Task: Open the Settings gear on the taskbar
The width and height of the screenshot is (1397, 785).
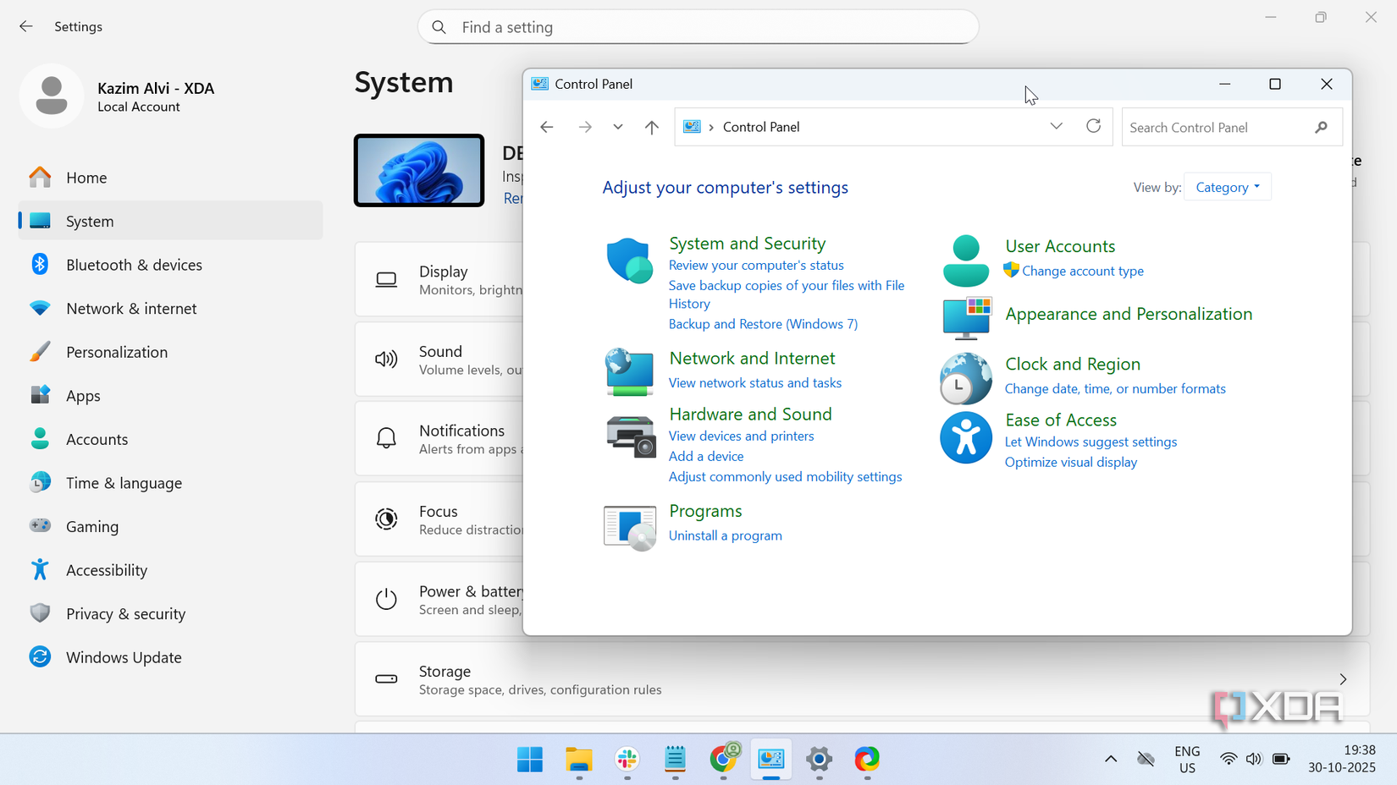Action: (x=820, y=760)
